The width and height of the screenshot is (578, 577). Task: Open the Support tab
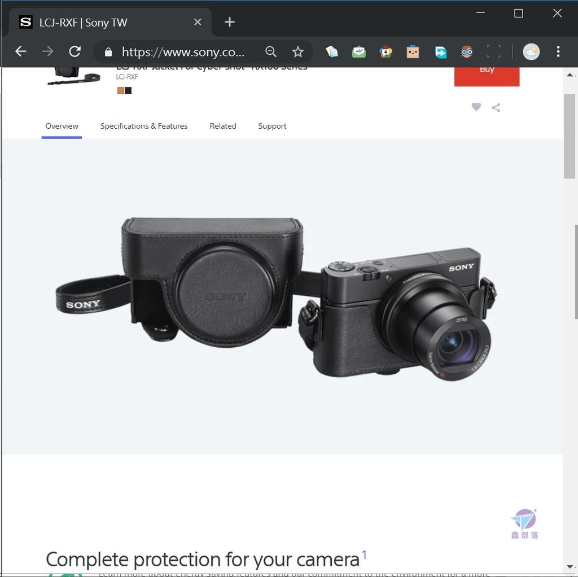point(272,126)
